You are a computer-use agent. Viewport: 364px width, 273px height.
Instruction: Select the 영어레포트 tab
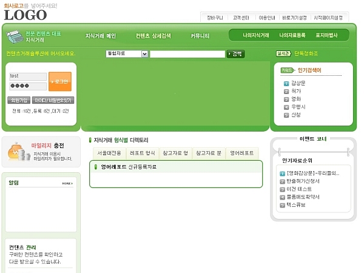(242, 153)
